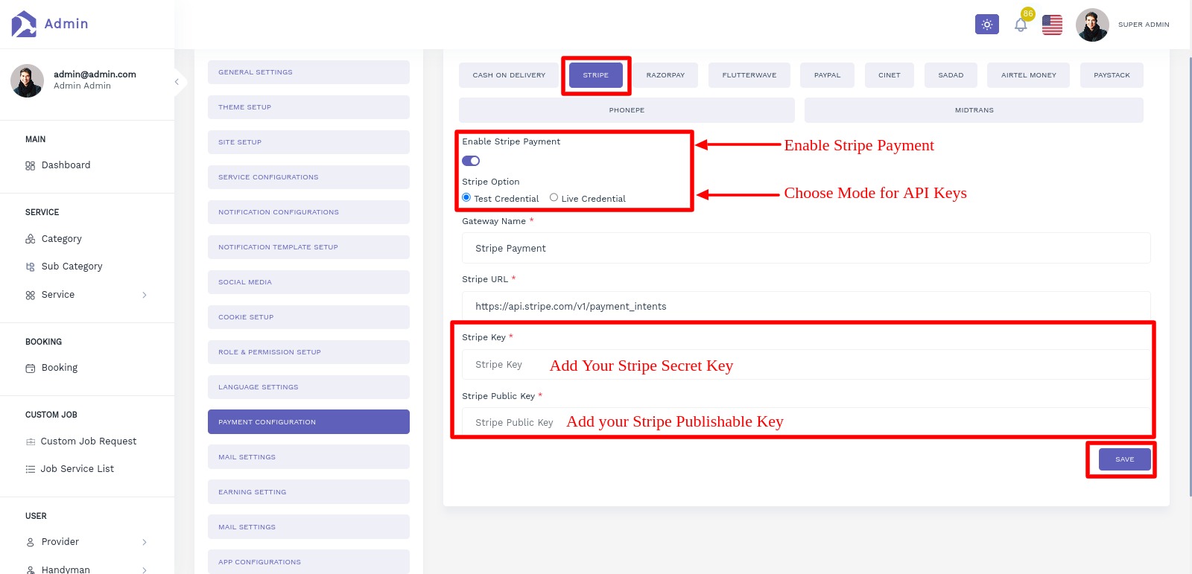This screenshot has height=574, width=1192.
Task: Switch to Razorpay tab
Action: point(665,75)
